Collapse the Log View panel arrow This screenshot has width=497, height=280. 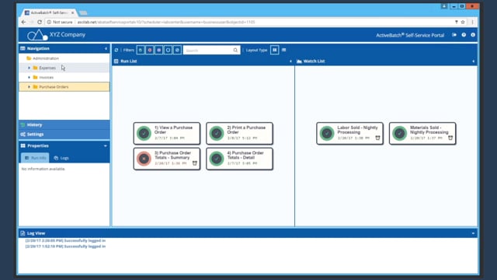(x=473, y=233)
